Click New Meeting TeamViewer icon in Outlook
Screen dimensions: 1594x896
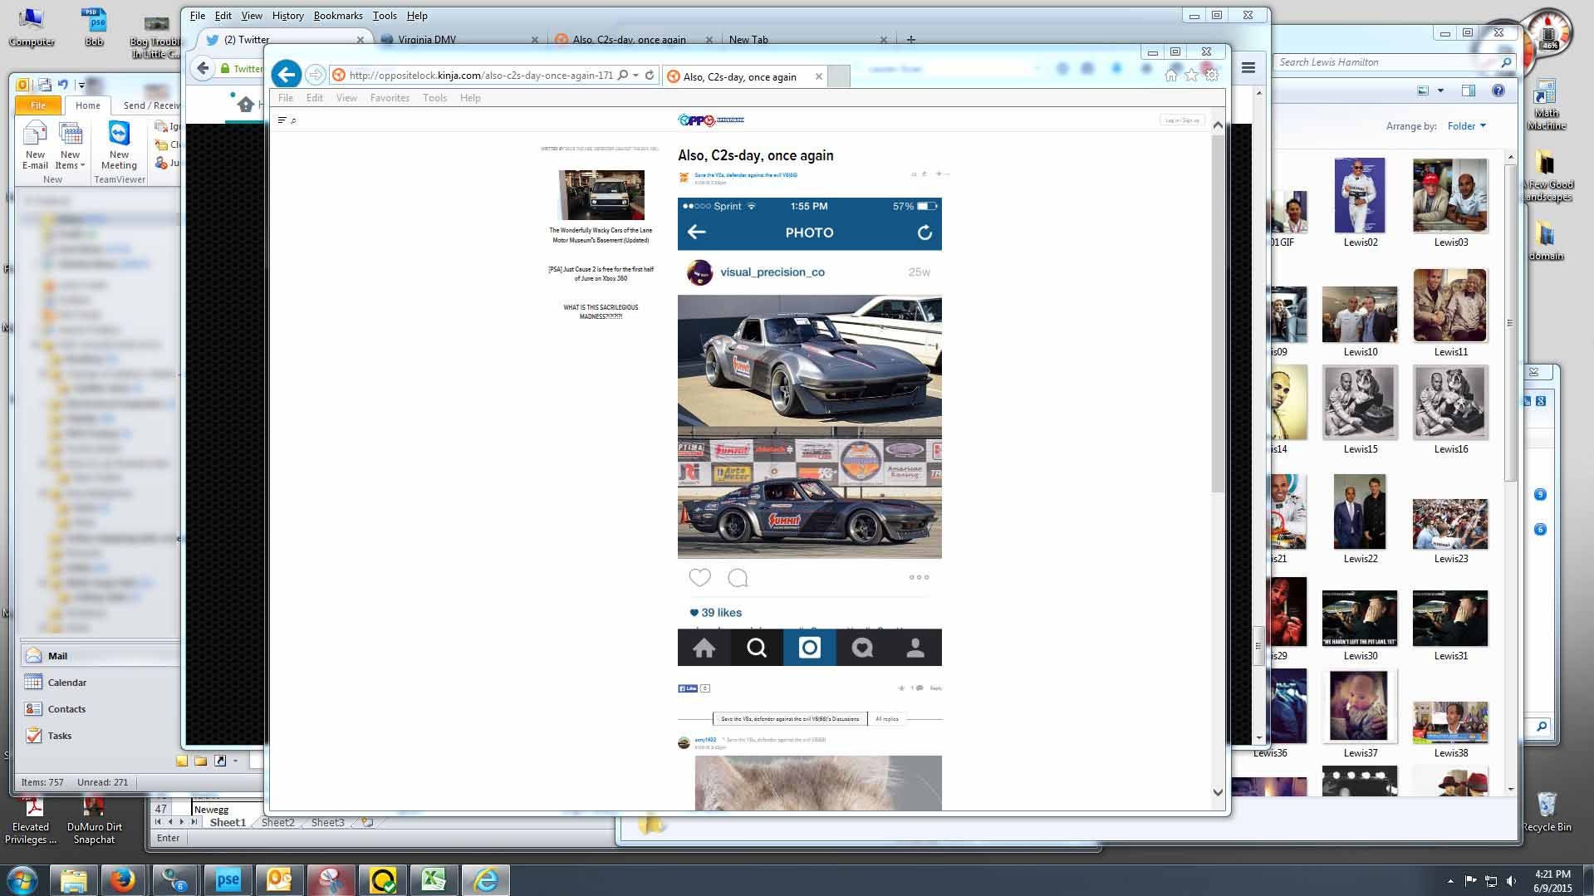[x=120, y=145]
